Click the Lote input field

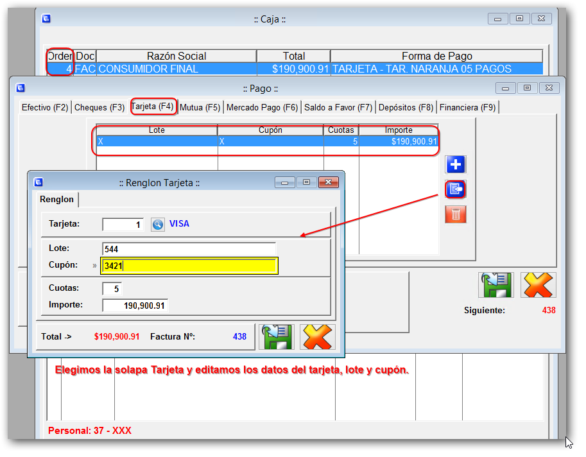click(189, 248)
